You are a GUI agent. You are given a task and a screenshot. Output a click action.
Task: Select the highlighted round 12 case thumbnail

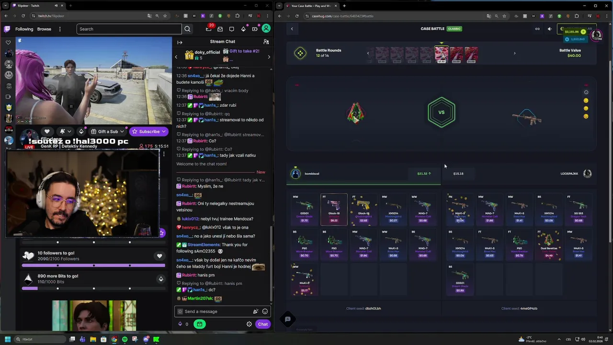point(442,54)
